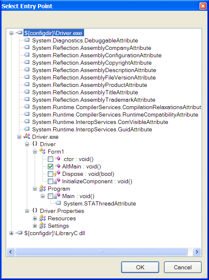
Task: Click the assembly icon beside ${configdir}\LibraryC.dll
Action: pos(19,233)
